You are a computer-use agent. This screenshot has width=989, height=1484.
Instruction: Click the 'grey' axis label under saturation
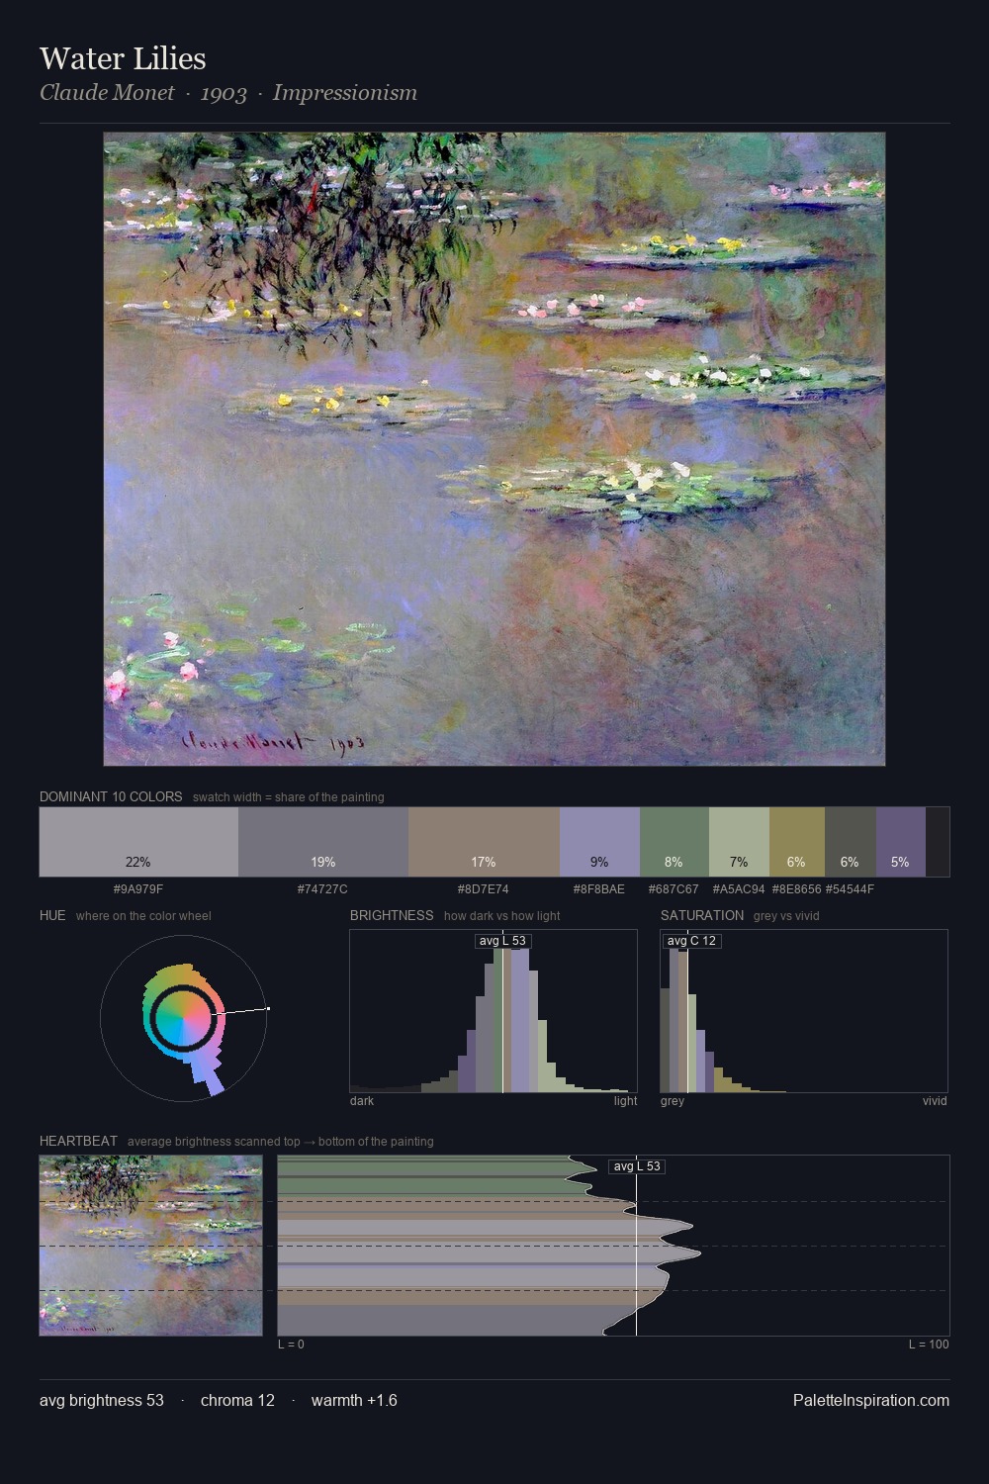tap(673, 1101)
